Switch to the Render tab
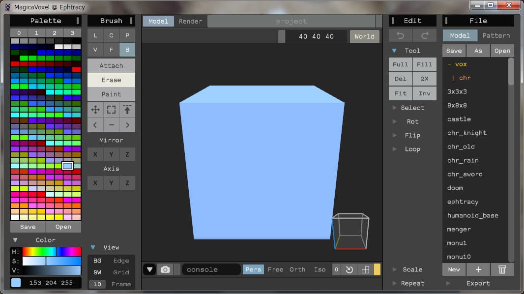This screenshot has width=524, height=294. [x=190, y=21]
